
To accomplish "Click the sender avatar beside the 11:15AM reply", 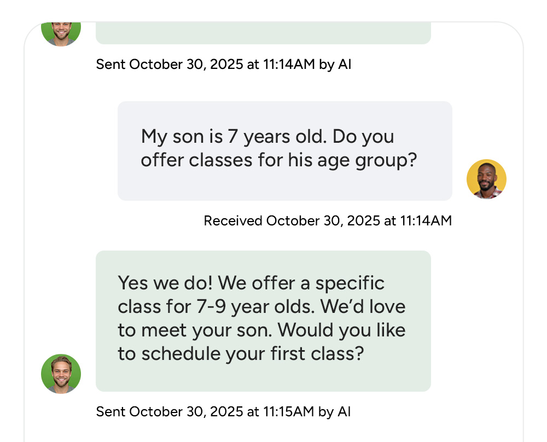I will [x=61, y=374].
